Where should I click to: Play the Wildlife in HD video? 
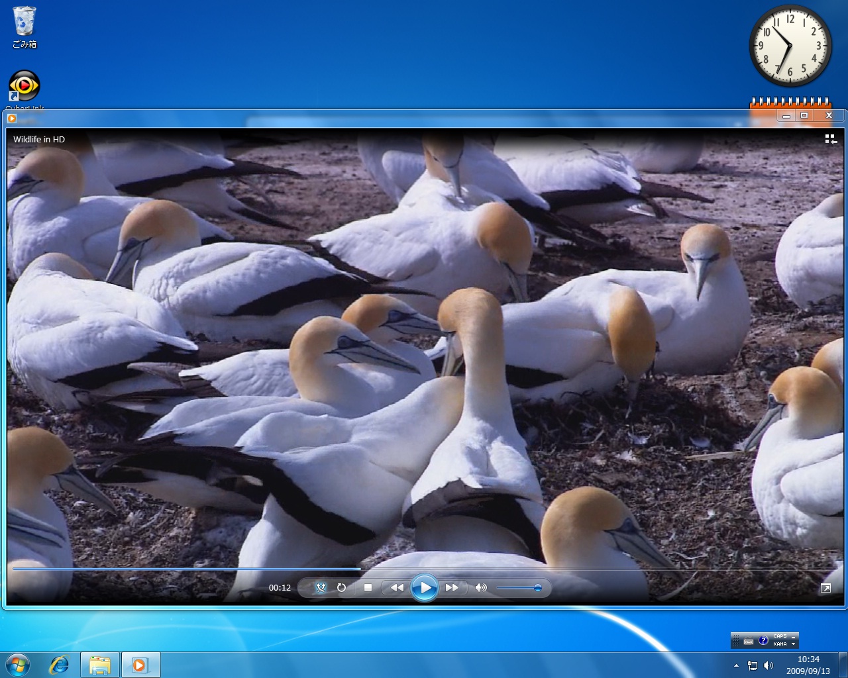tap(424, 587)
